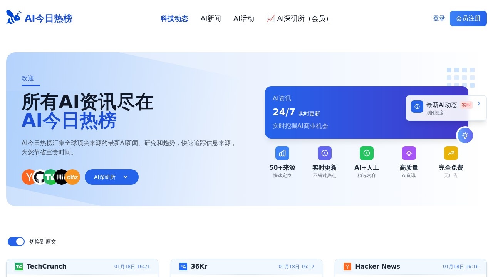Click the floating lightbulb circle button
The height and width of the screenshot is (277, 493).
(465, 135)
